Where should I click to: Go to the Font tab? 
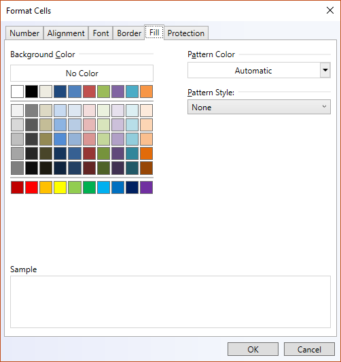tap(101, 33)
